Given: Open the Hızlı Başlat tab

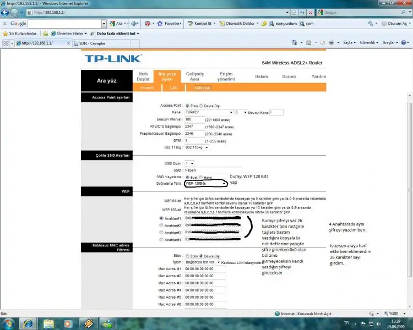Looking at the screenshot, I should point(143,76).
